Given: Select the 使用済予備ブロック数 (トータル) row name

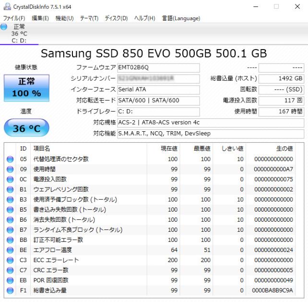Looking at the screenshot, I should pos(75,200).
